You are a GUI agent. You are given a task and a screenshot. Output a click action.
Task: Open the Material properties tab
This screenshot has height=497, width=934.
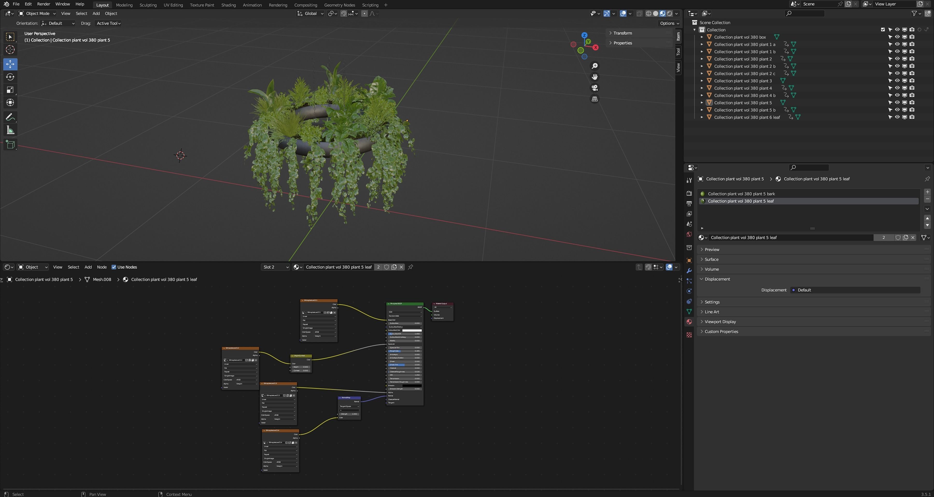(689, 322)
